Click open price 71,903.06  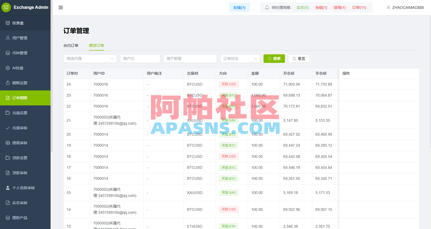pos(292,84)
